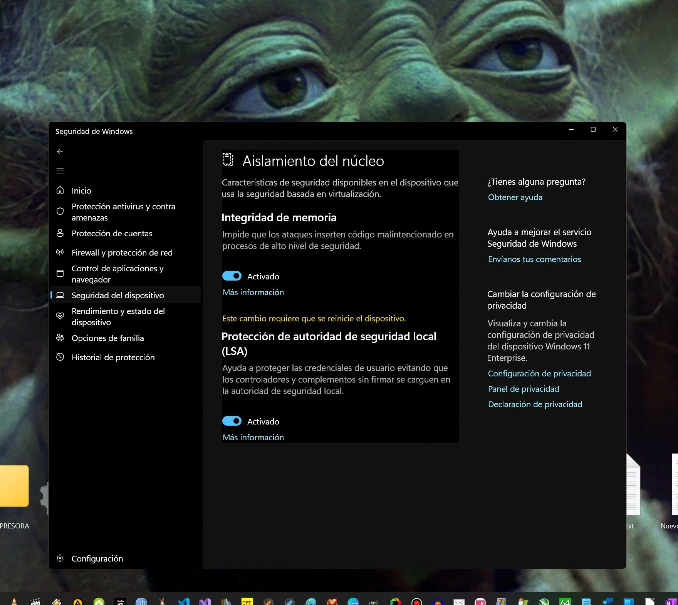Open Panel de privacidad link

(524, 389)
